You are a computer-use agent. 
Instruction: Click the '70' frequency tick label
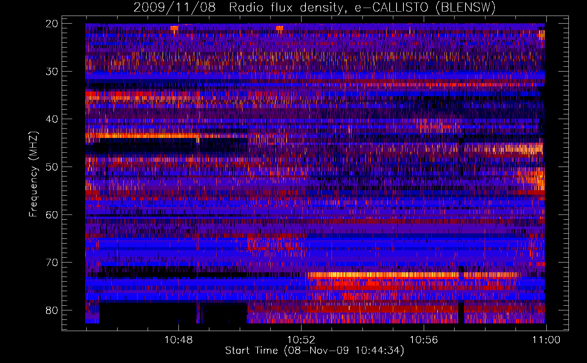point(52,262)
